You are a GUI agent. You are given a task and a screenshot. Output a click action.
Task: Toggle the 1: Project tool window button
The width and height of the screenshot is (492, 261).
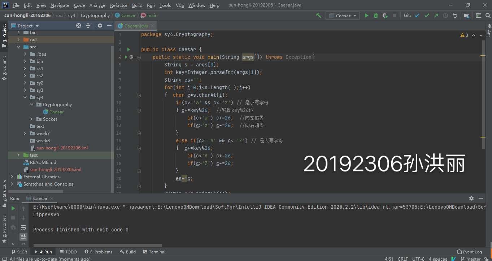tap(4, 36)
